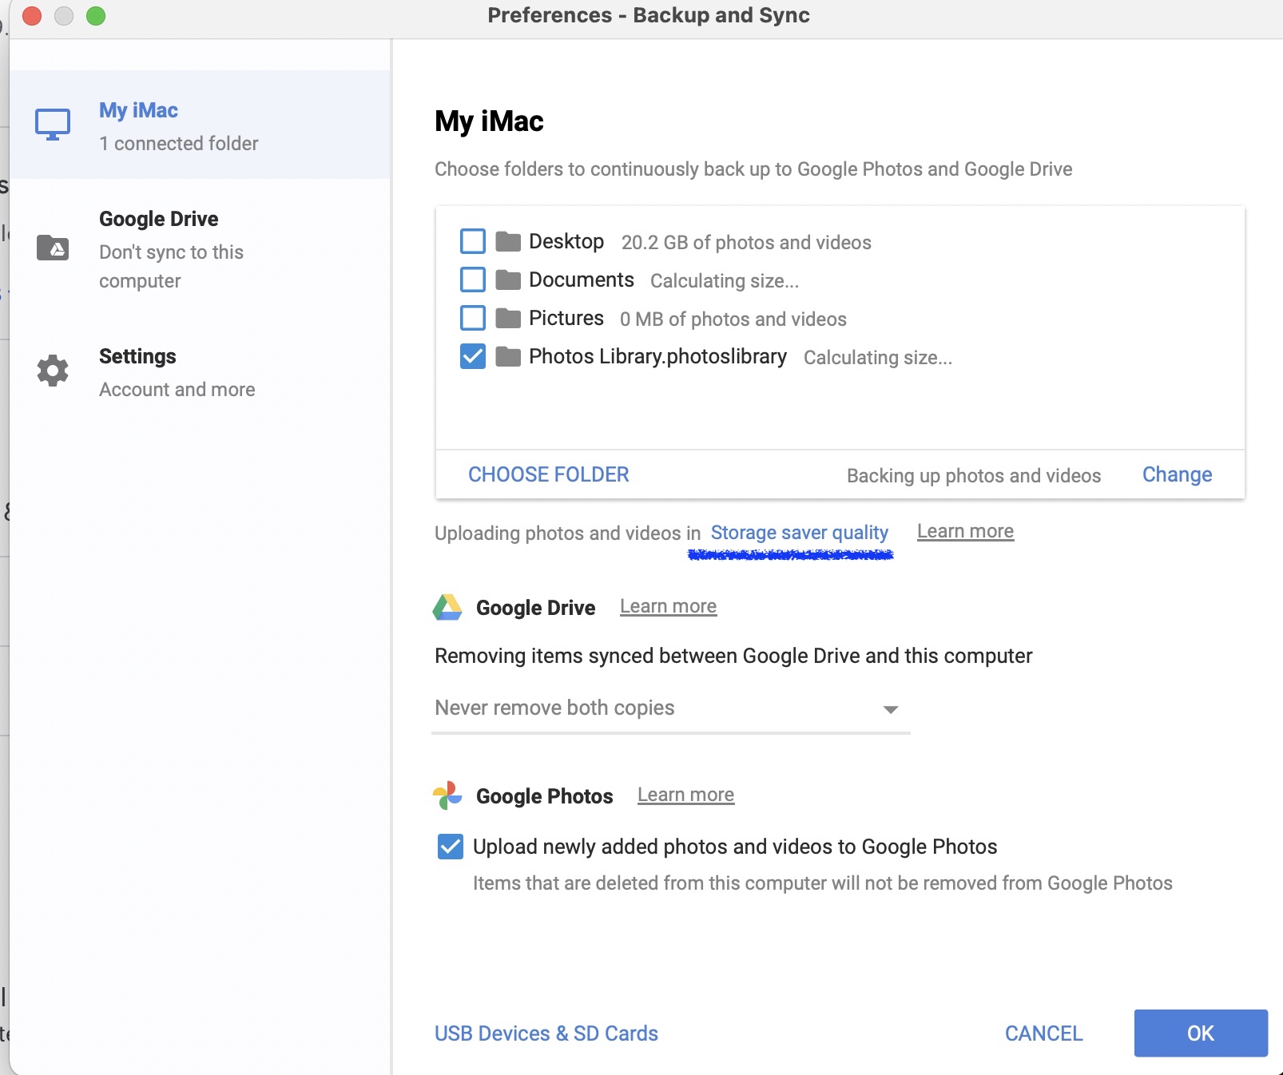Click the Photos Library folder icon
Screen dimensions: 1283x1075
(508, 356)
